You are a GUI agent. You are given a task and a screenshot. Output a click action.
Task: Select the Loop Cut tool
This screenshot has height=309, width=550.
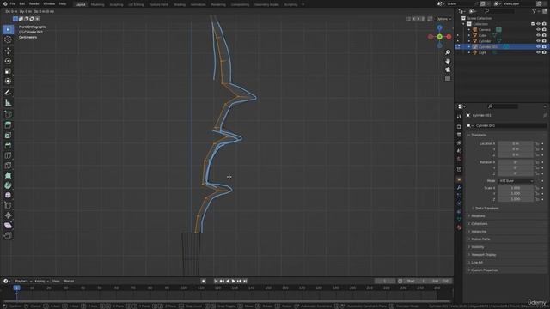click(8, 155)
